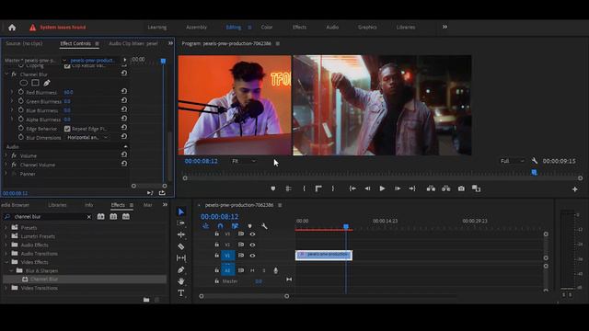Screen dimensions: 589x331
Task: Toggle Linked Selection in timeline
Action: pos(236,226)
